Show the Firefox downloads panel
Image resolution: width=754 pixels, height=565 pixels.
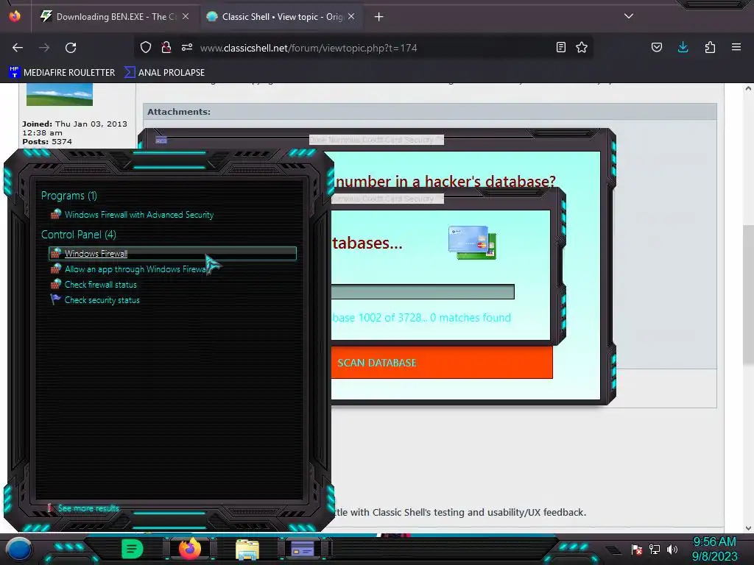(x=683, y=47)
